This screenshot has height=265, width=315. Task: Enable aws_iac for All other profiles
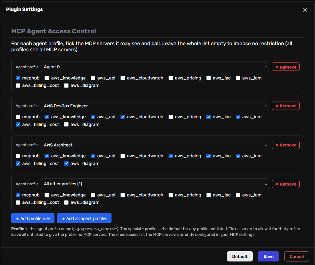pos(209,195)
